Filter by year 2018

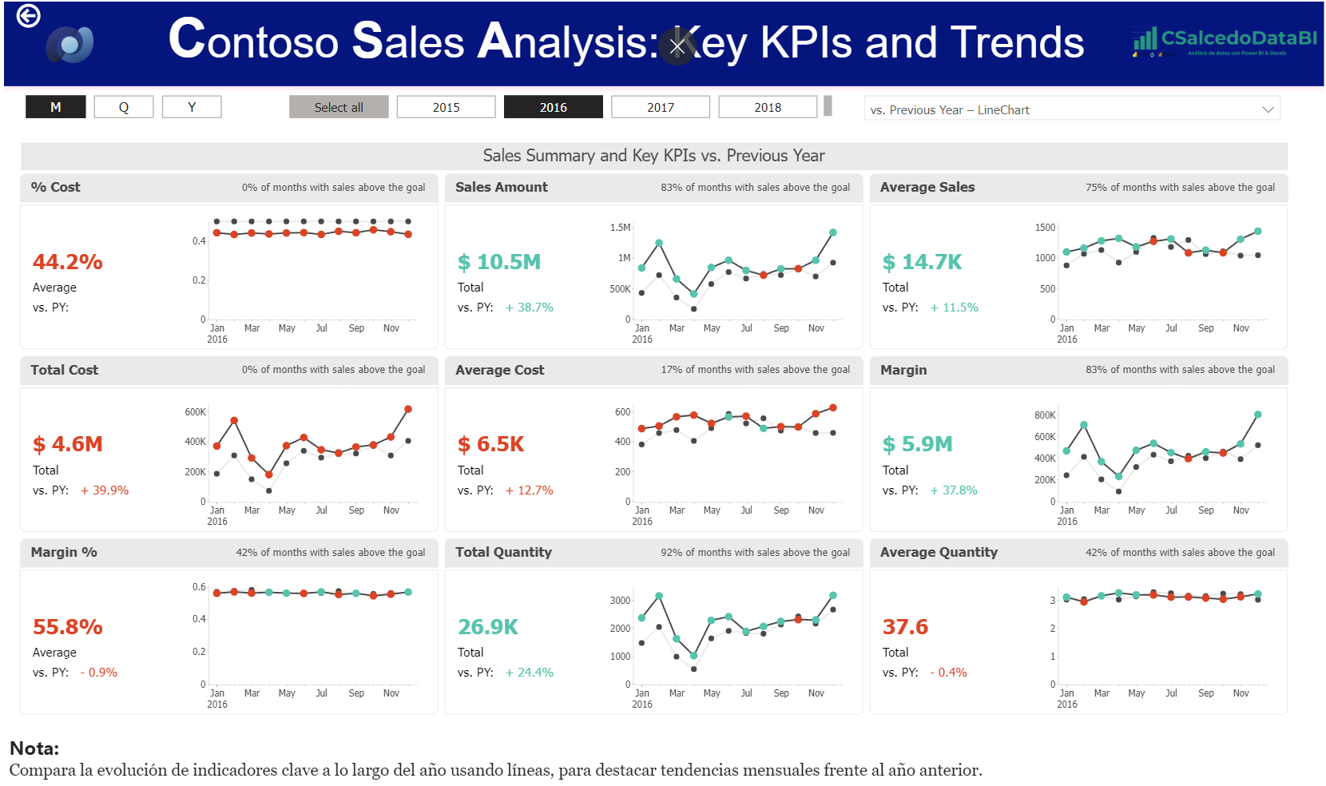[767, 107]
